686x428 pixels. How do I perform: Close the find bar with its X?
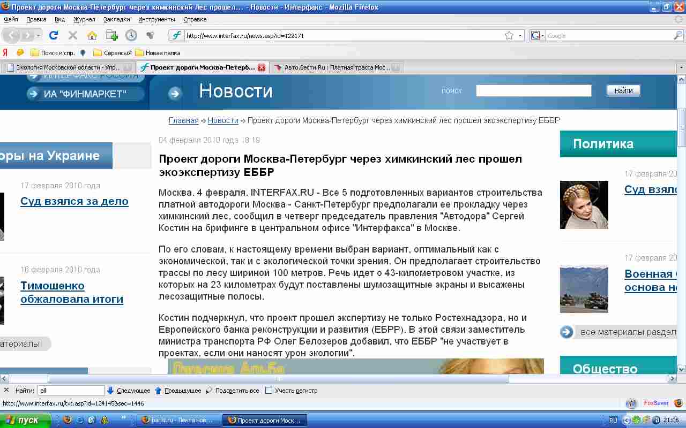[6, 390]
